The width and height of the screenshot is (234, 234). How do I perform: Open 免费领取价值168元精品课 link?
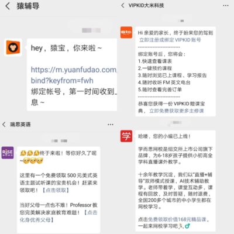pos(177,219)
